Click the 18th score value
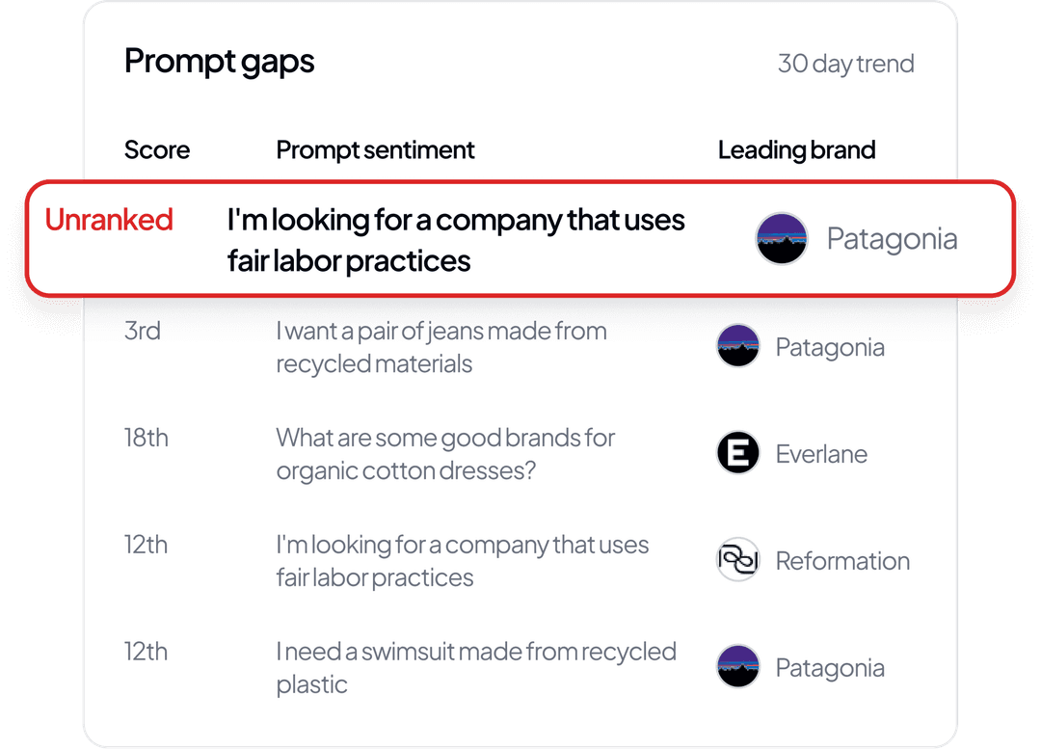The height and width of the screenshot is (749, 1041). pyautogui.click(x=147, y=438)
